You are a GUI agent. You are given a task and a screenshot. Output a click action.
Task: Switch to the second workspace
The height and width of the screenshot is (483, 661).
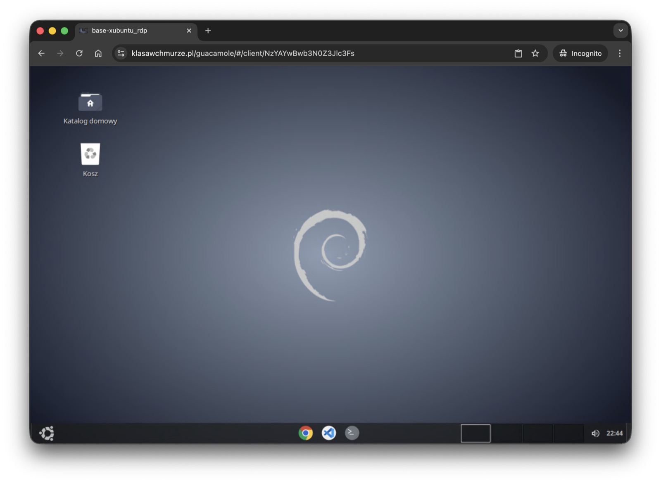click(x=506, y=433)
